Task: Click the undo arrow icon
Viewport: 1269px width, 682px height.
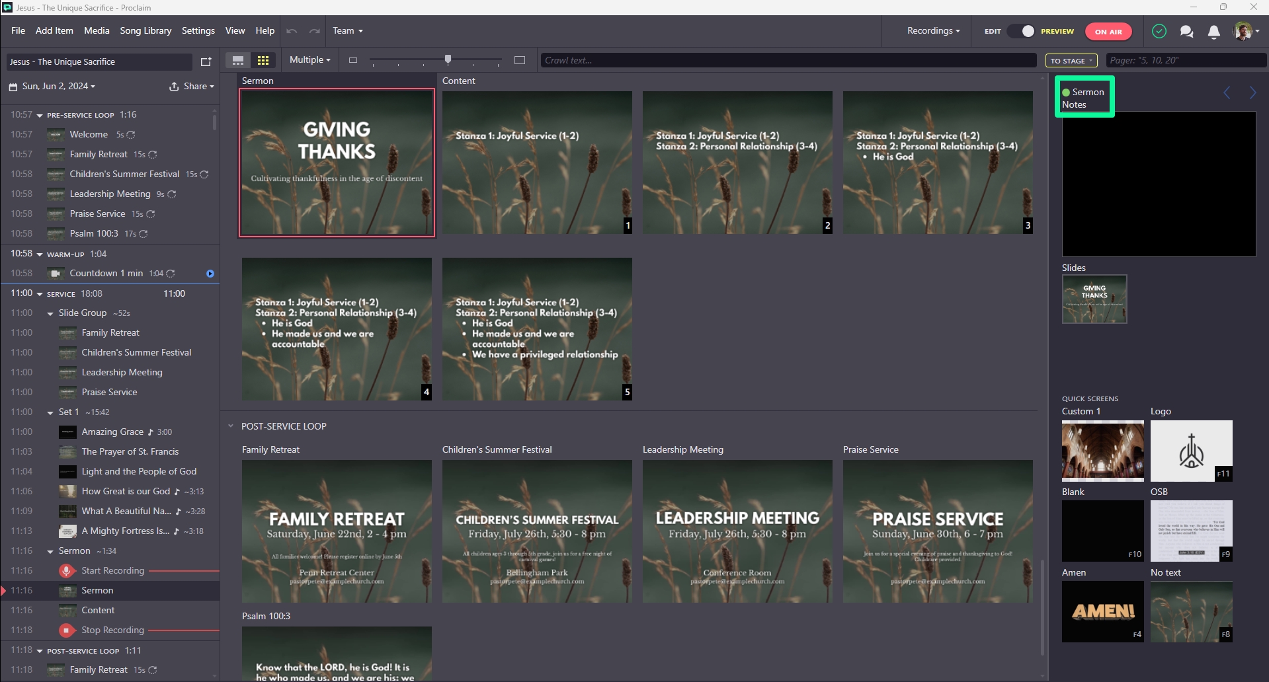Action: tap(292, 31)
